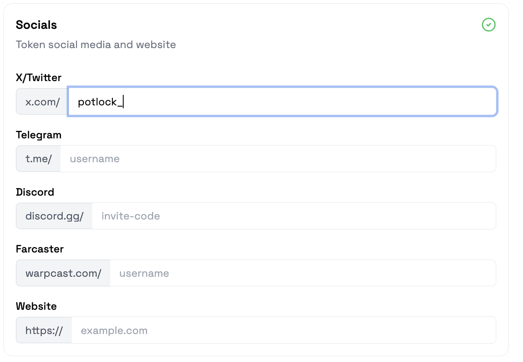Screen dimensions: 523x362
Task: Click the https:// prefix box
Action: click(x=44, y=331)
